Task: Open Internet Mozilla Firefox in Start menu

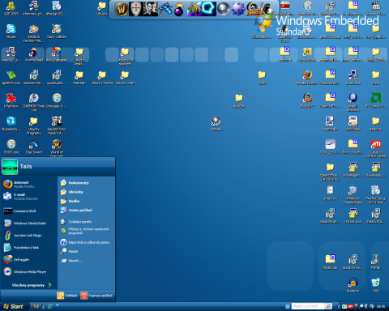Action: pyautogui.click(x=29, y=185)
